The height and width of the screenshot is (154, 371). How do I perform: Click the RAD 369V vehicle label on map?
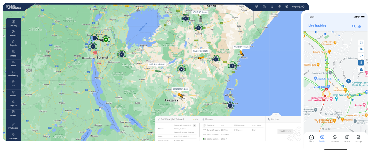pos(241,47)
